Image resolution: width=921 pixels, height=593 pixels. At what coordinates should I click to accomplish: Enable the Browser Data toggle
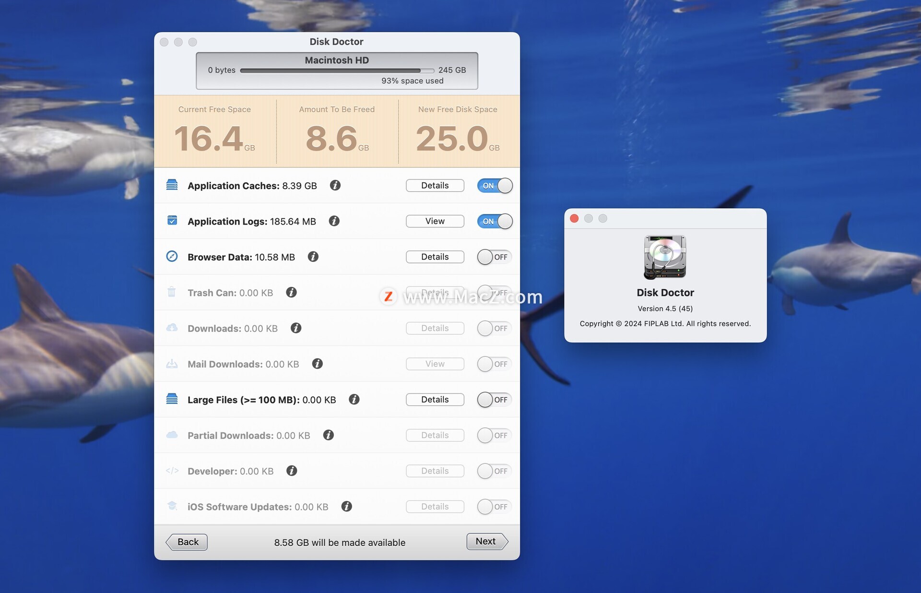click(495, 257)
